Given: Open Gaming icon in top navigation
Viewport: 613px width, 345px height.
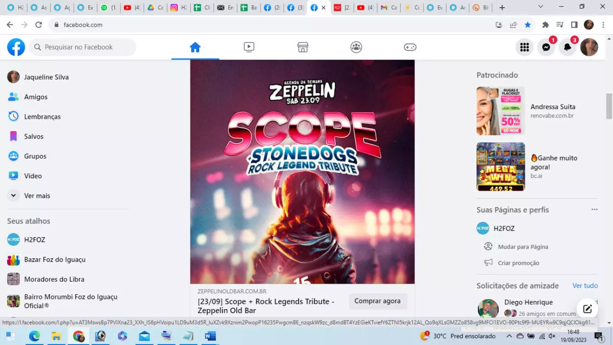Looking at the screenshot, I should pos(410,47).
